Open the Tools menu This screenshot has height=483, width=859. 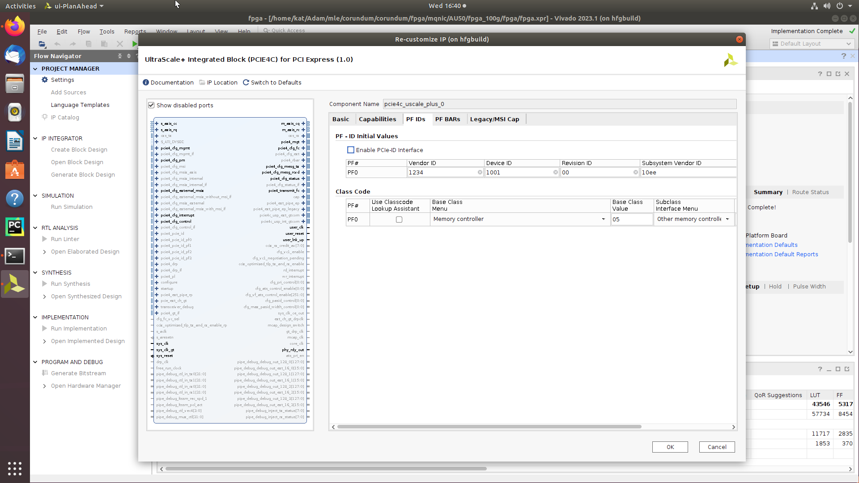coord(107,31)
